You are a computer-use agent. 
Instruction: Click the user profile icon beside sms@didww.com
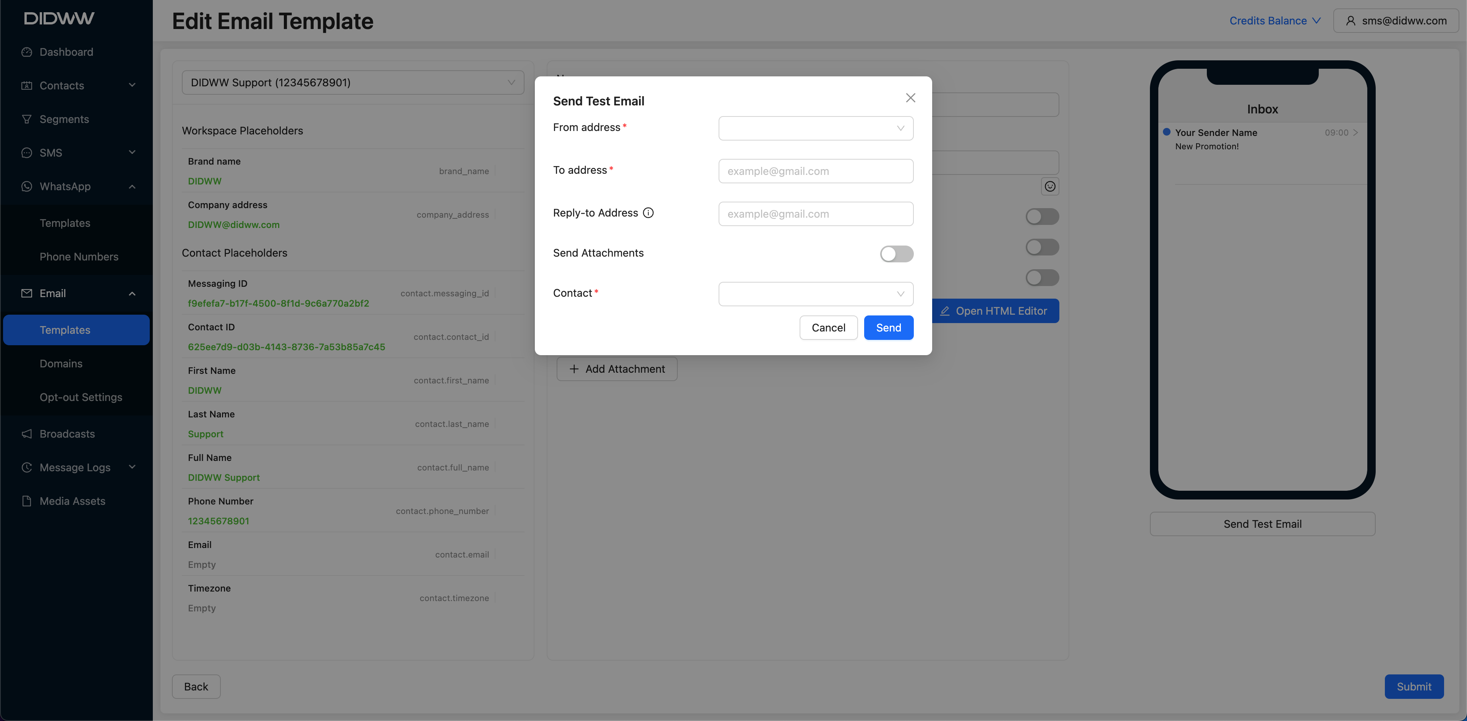(1350, 21)
